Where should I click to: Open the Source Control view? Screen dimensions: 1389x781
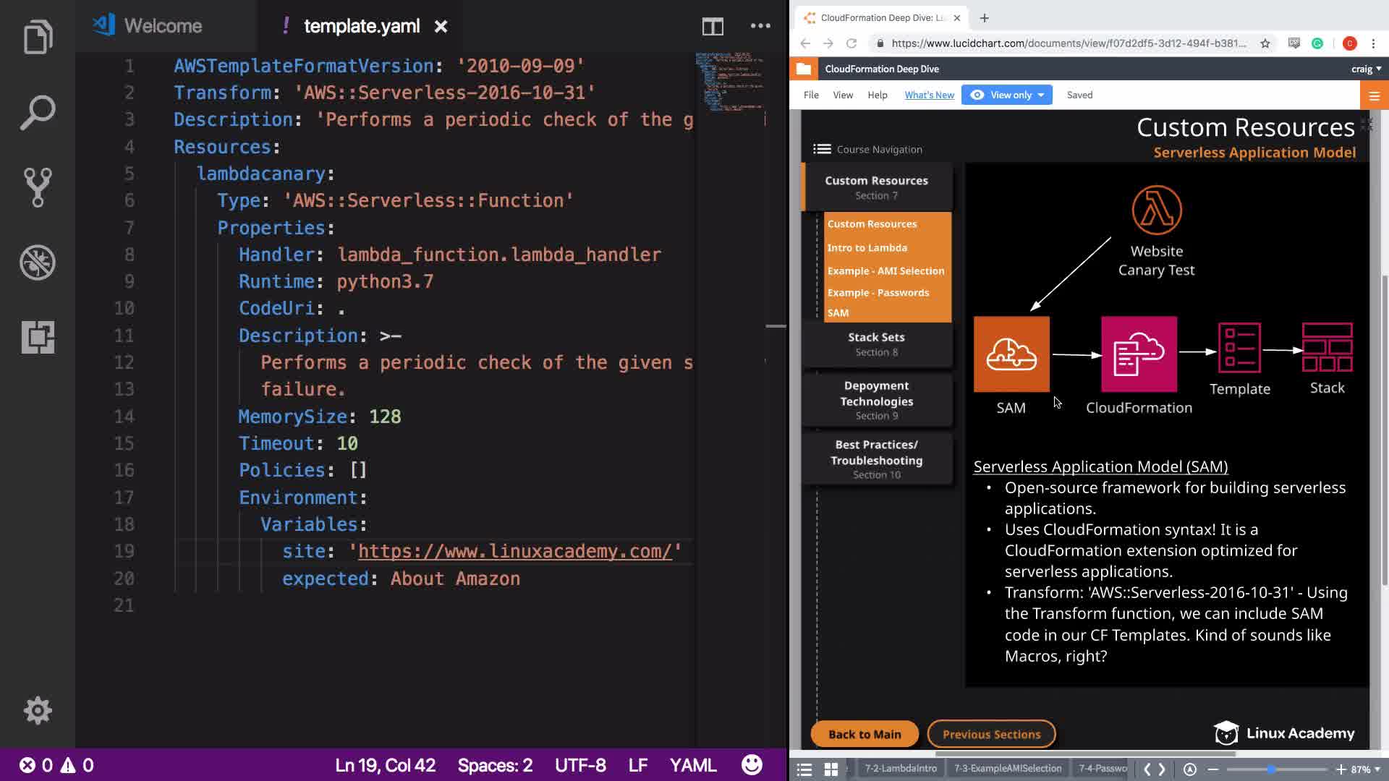[x=38, y=187]
